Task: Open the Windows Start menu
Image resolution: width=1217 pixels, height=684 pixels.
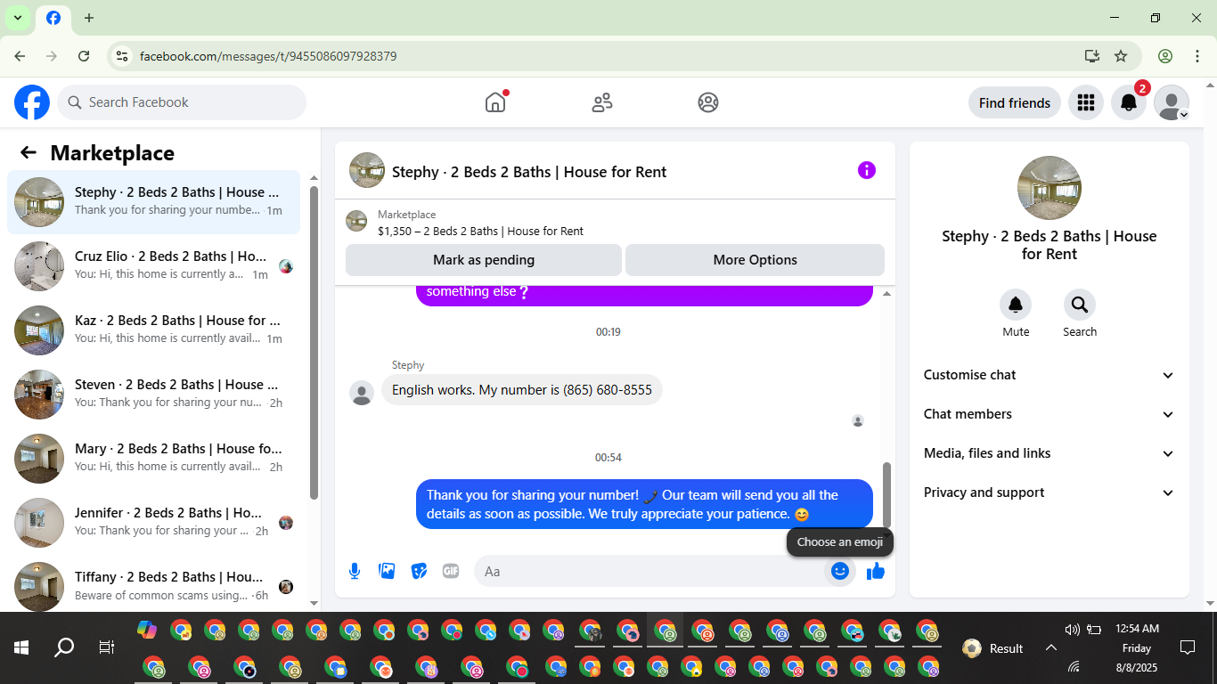Action: (x=21, y=647)
